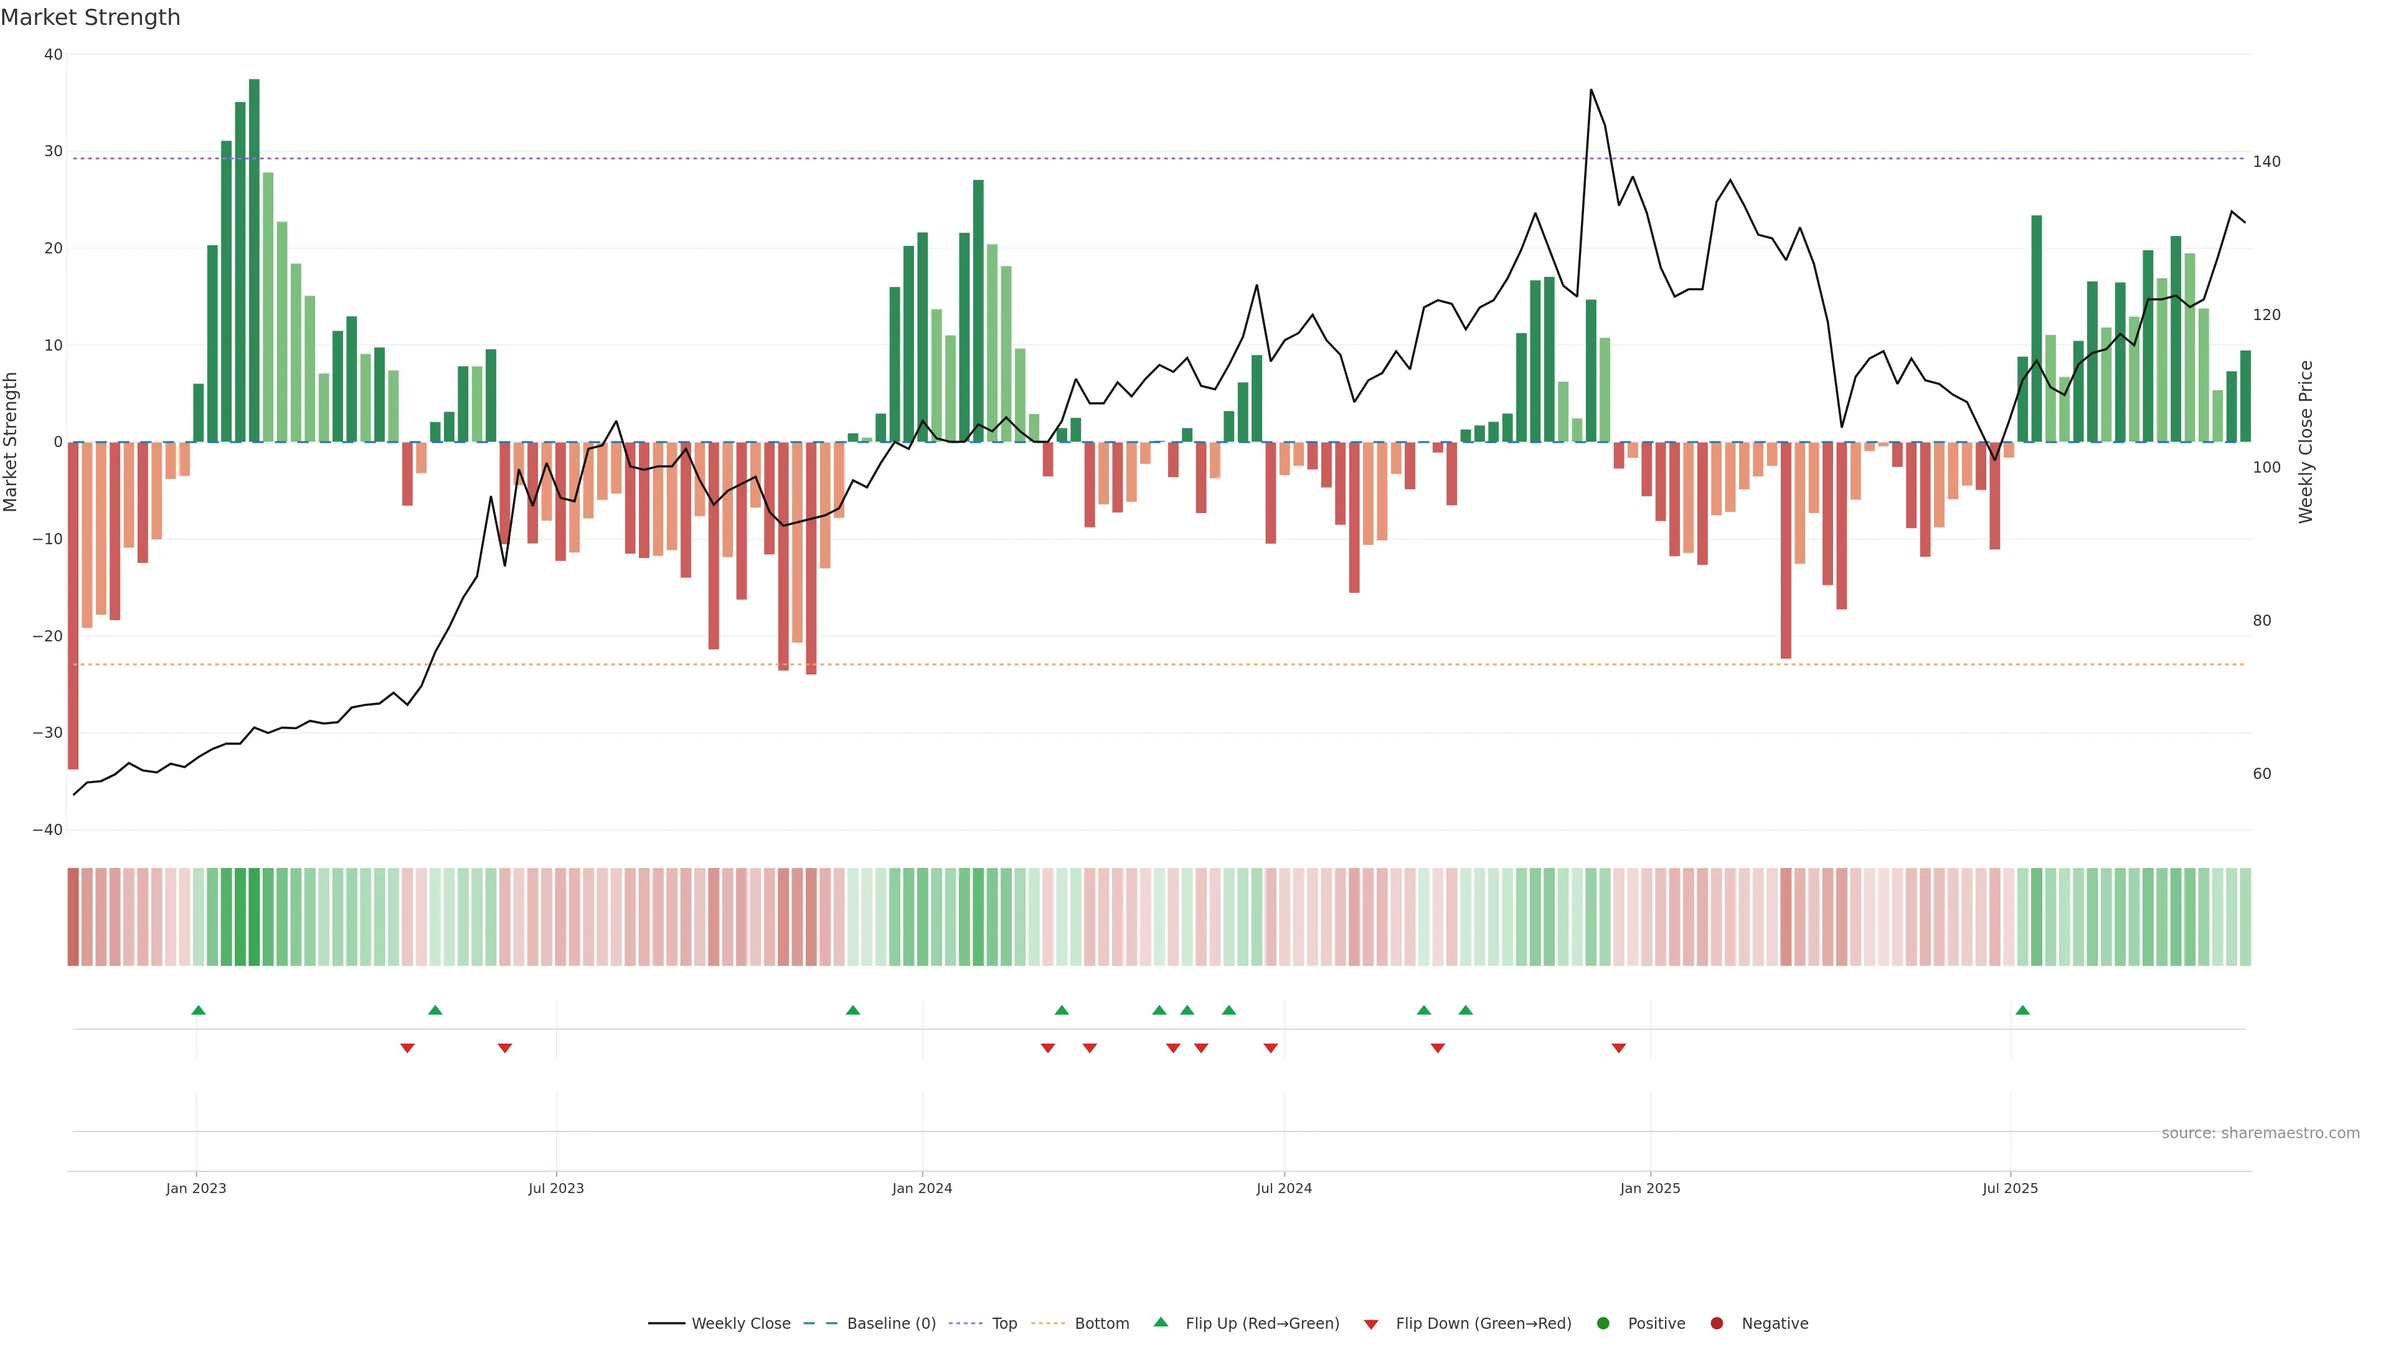2391x1345 pixels.
Task: Click Flip Up green triangle legend icon
Action: tap(1160, 1322)
